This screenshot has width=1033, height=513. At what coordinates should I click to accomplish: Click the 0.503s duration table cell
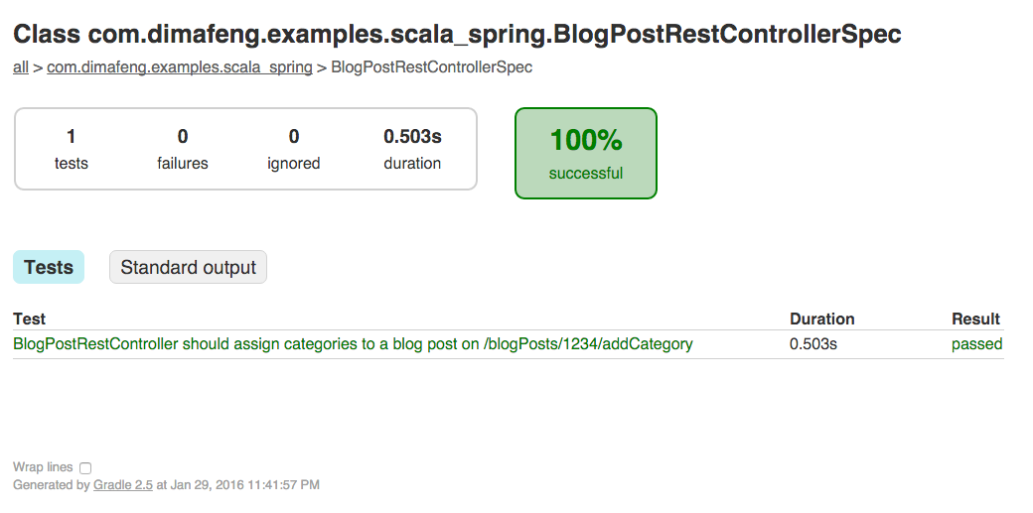[813, 344]
